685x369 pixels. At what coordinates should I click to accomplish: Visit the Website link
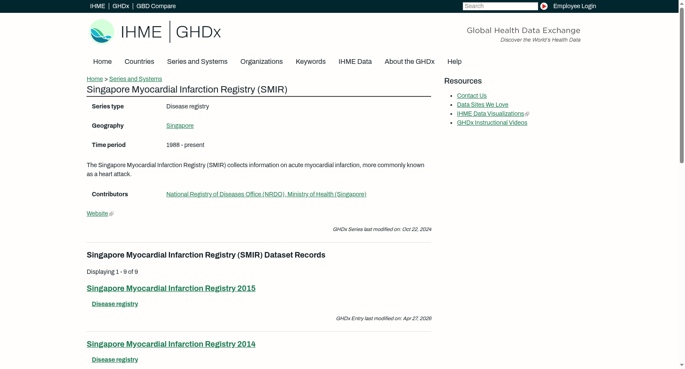(x=97, y=214)
